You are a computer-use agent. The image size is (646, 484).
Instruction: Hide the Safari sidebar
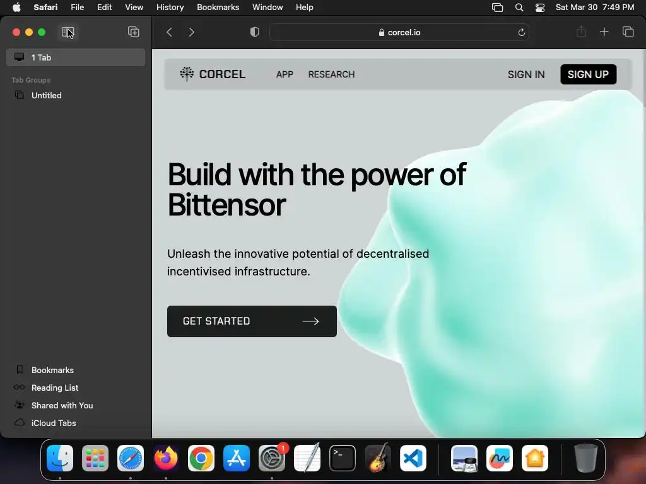[68, 32]
